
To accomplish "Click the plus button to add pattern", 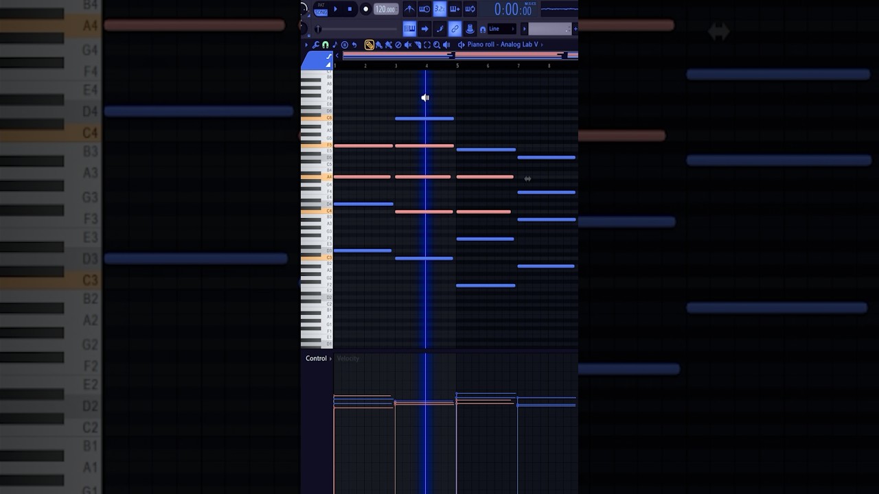I will [x=575, y=29].
